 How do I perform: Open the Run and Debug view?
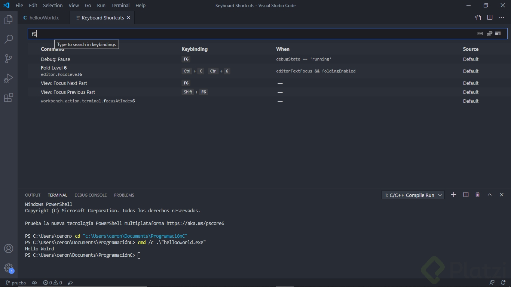[9, 78]
